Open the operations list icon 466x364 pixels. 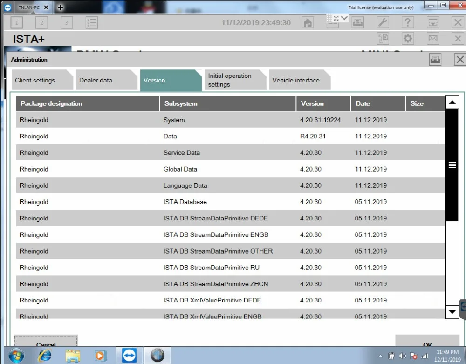click(91, 22)
